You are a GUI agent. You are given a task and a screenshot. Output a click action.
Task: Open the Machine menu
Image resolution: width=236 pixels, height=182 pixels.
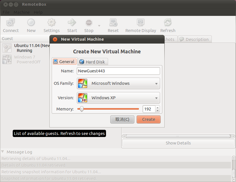click(x=22, y=12)
